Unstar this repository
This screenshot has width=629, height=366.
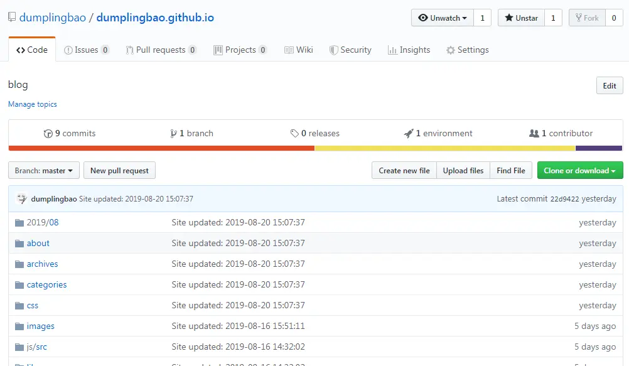tap(521, 18)
